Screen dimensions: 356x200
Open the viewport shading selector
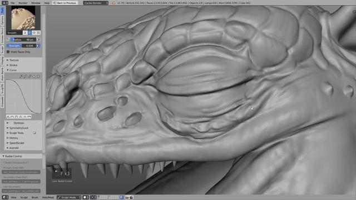pos(86,198)
